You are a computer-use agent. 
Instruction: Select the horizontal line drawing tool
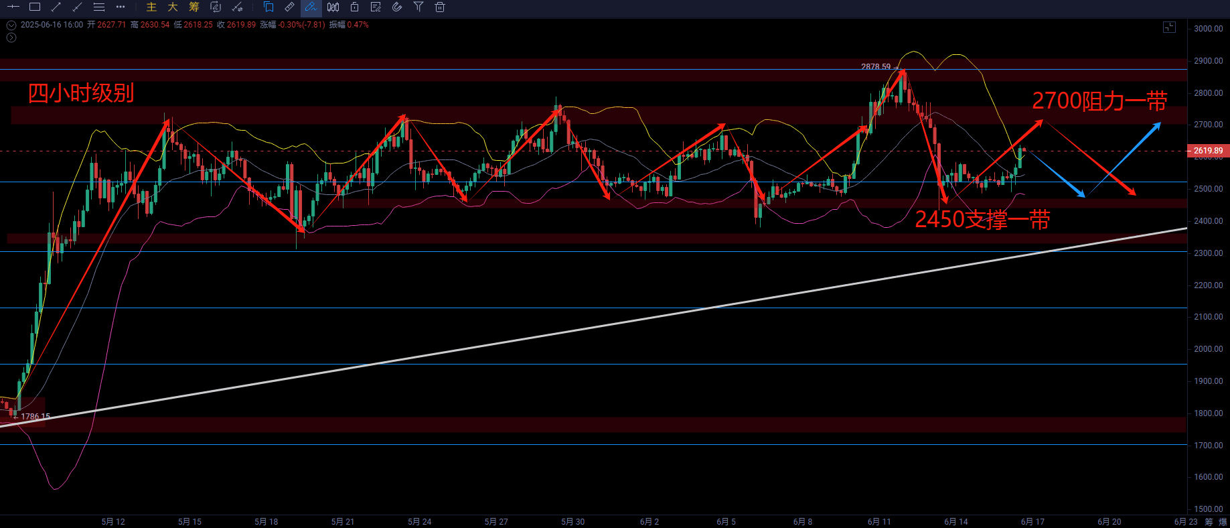coord(13,7)
